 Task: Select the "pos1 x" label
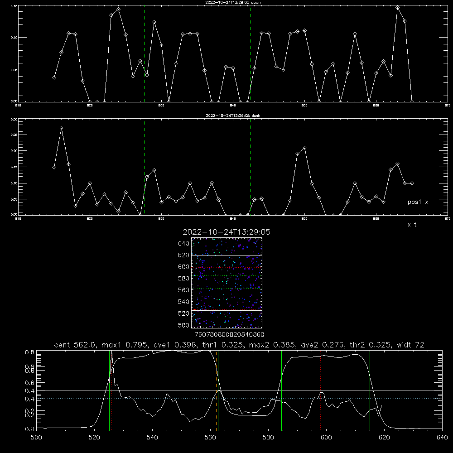point(418,202)
